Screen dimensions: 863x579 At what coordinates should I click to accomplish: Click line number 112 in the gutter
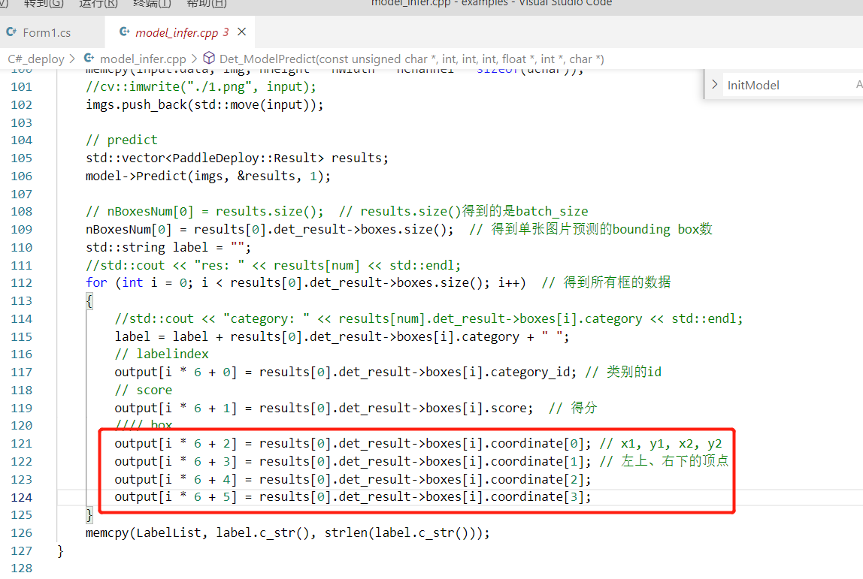22,283
